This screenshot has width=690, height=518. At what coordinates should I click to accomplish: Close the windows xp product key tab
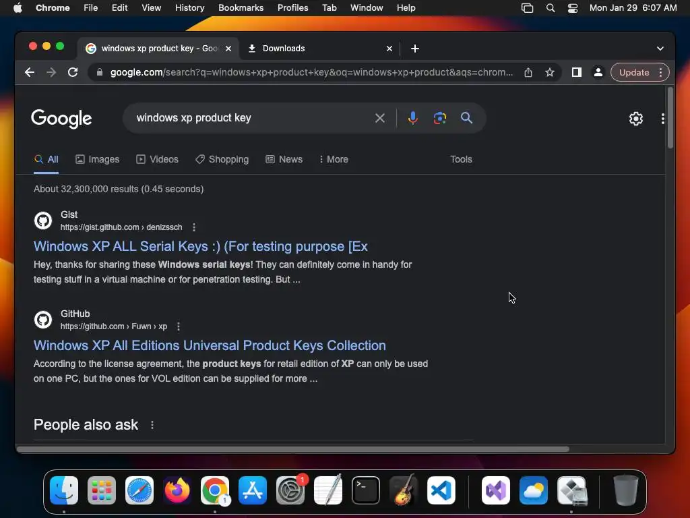[x=228, y=49]
